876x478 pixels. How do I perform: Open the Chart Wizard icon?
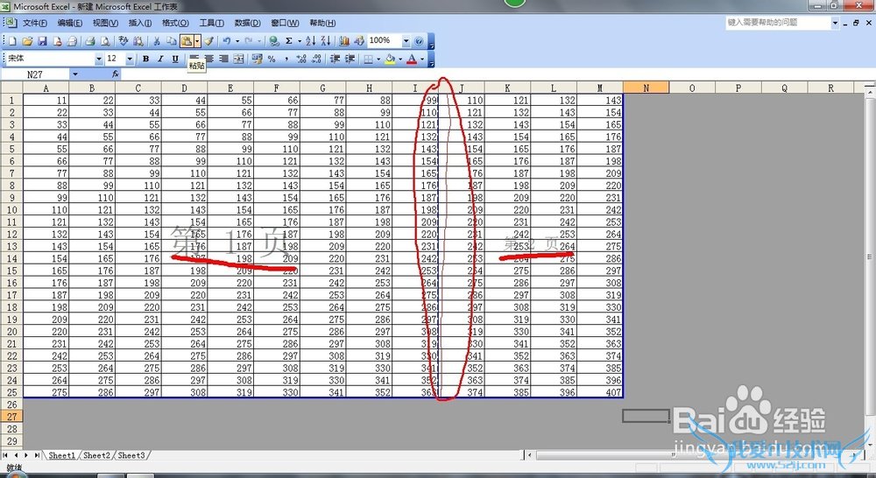pyautogui.click(x=344, y=41)
